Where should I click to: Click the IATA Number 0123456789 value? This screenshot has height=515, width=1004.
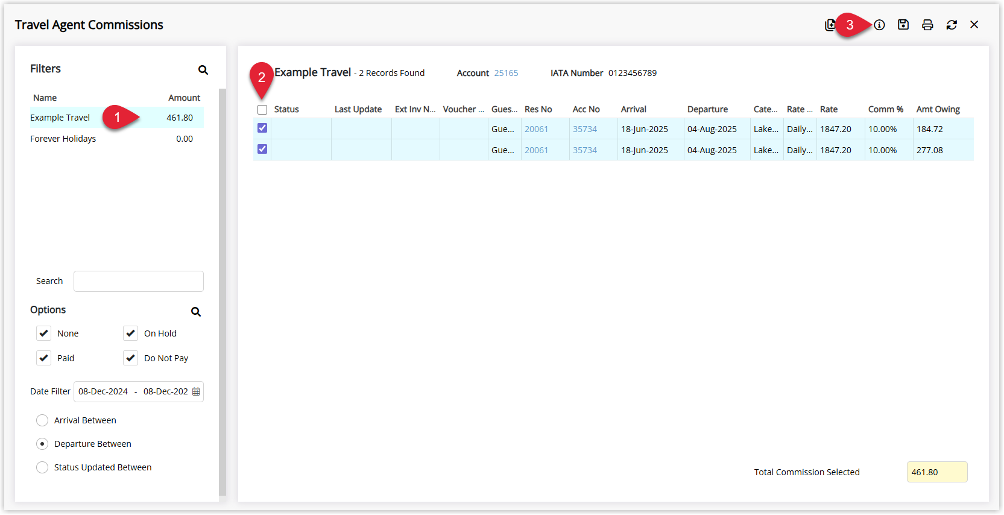point(633,73)
